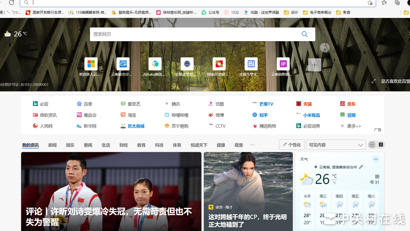Open the IP icon quick link tile
The image size is (410, 231).
click(283, 64)
